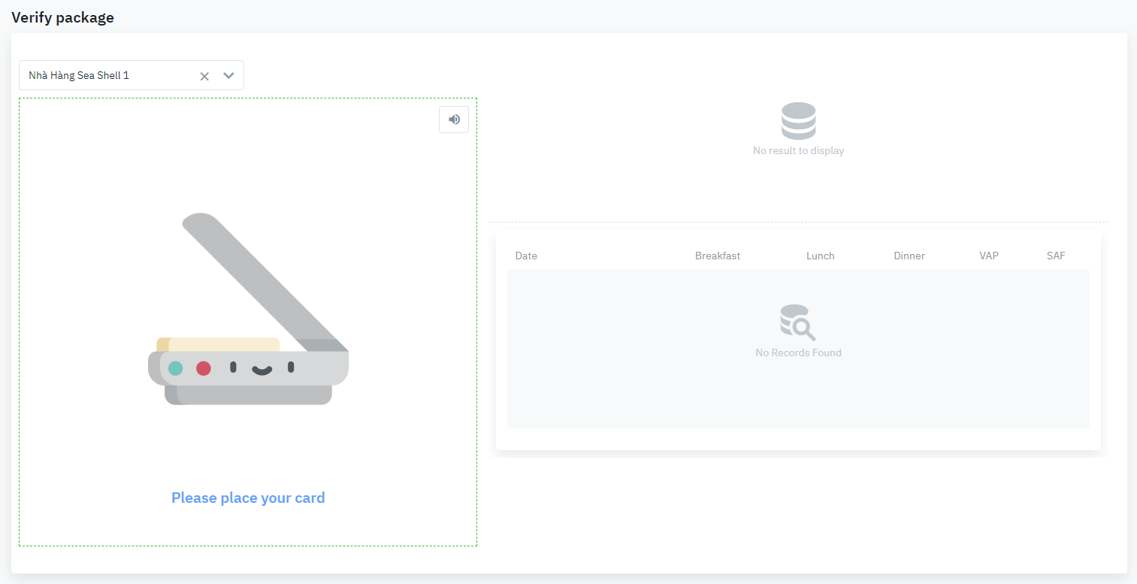Click the teal dot on the scanner
The height and width of the screenshot is (584, 1137).
click(x=175, y=368)
